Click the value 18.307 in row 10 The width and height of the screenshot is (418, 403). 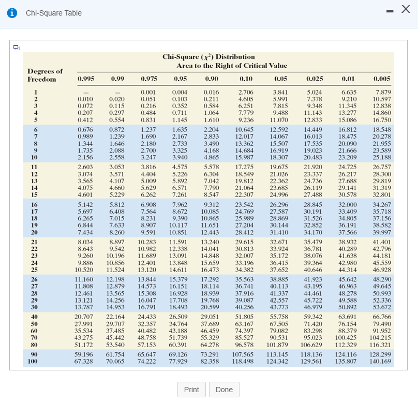tap(280, 157)
